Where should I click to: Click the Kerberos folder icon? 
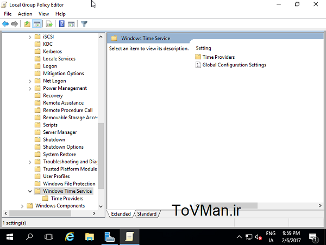37,51
